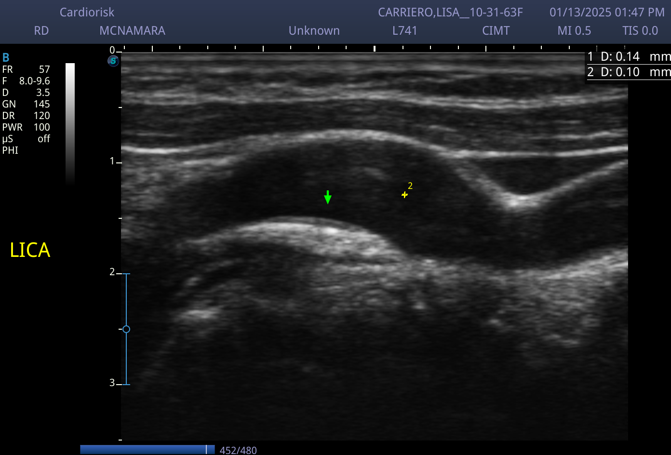Select the yellow LICA annotation label

30,250
